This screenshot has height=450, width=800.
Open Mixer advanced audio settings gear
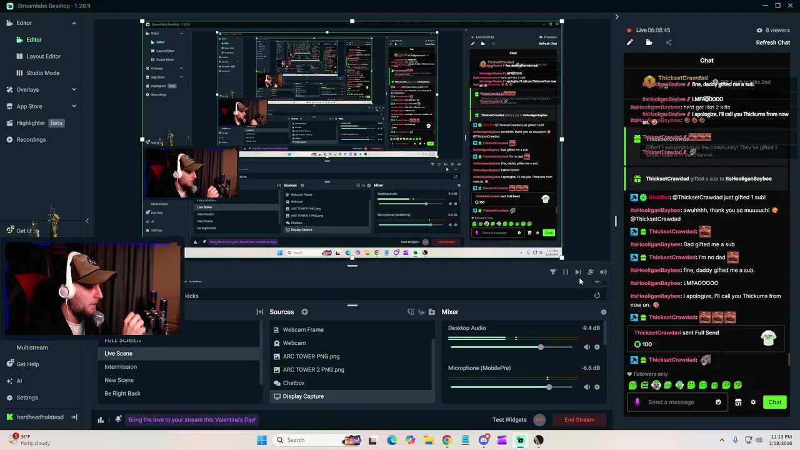click(x=603, y=312)
